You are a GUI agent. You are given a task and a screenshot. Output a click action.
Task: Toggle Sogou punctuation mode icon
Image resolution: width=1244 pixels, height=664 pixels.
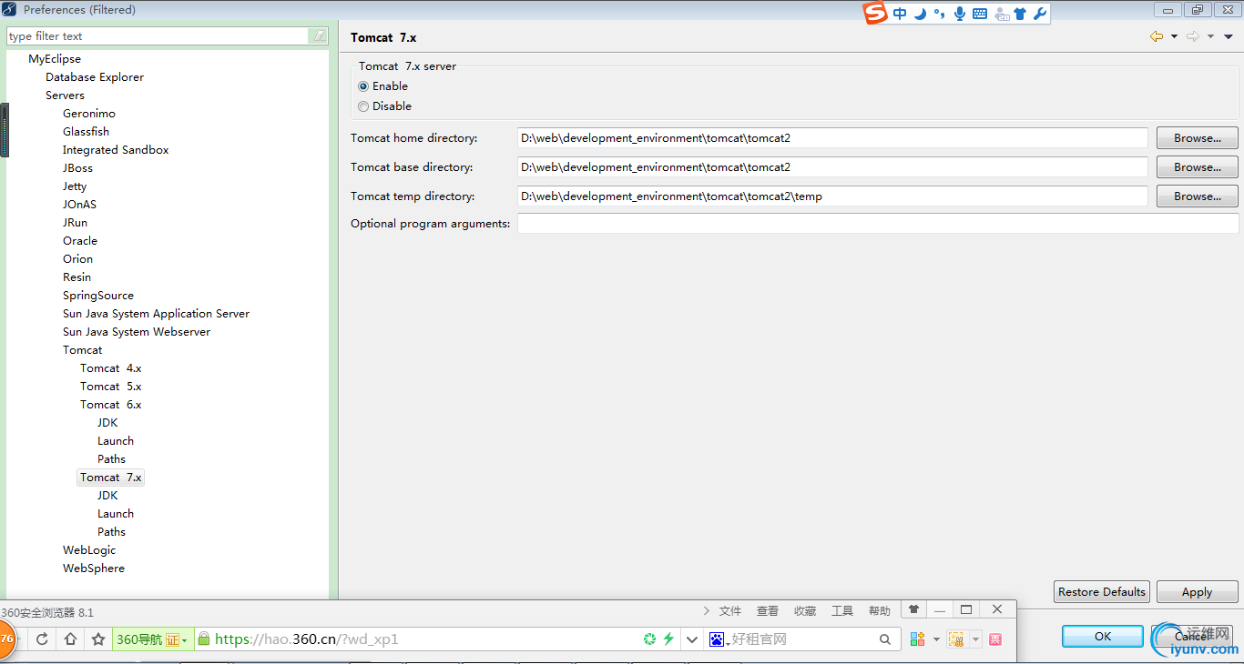point(939,14)
